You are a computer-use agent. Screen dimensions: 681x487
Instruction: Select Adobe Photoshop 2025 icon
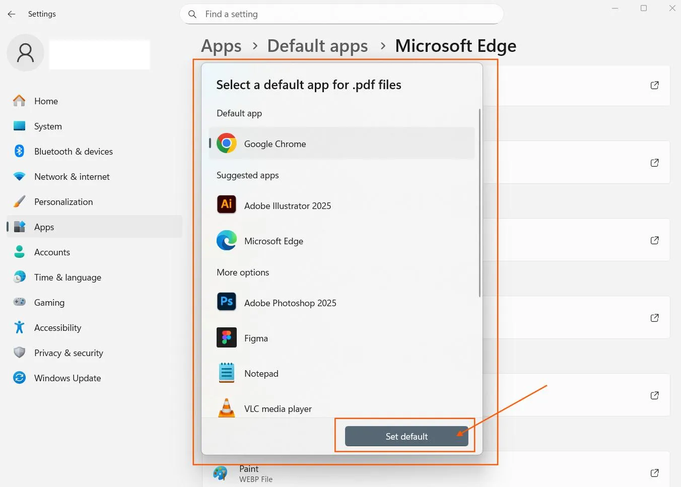(x=227, y=302)
